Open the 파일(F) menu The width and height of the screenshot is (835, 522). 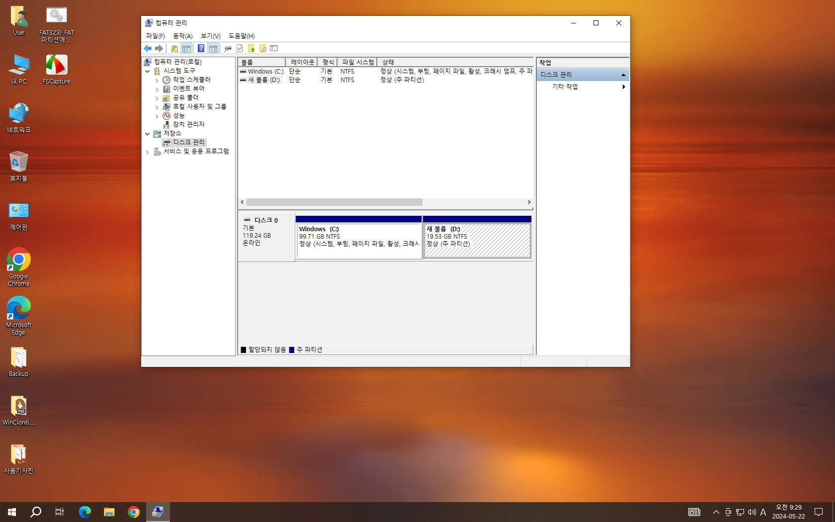click(155, 36)
